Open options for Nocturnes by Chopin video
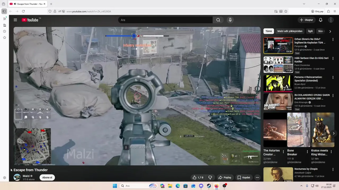Image resolution: width=339 pixels, height=190 pixels. click(x=333, y=169)
